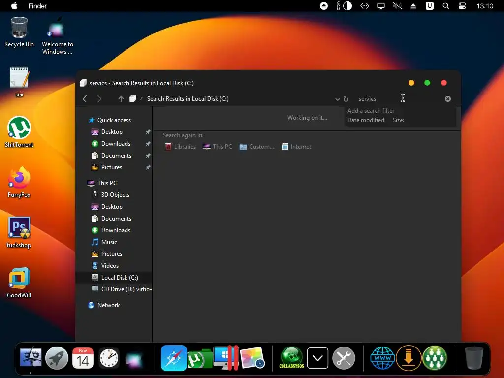The image size is (504, 378).
Task: Click the U input icon in menu bar
Action: [429, 6]
